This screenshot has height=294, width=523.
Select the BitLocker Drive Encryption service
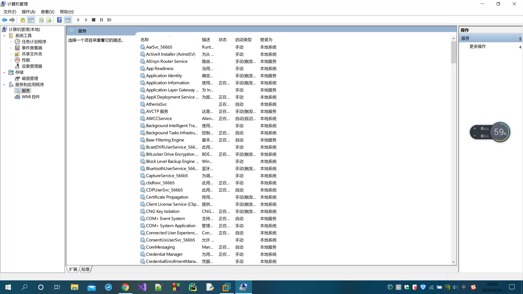point(172,154)
